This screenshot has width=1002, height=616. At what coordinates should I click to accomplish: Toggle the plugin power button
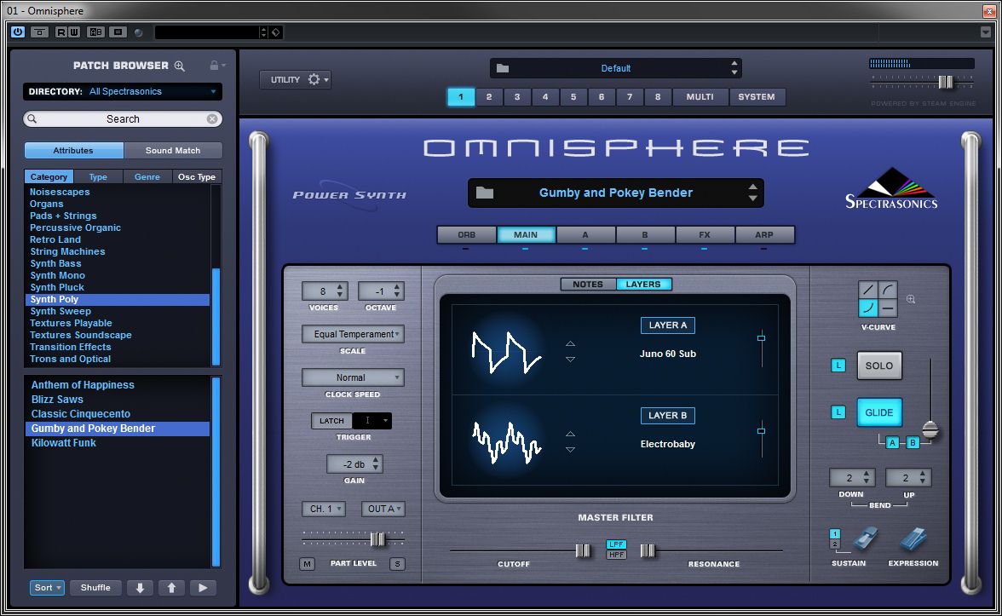tap(17, 32)
